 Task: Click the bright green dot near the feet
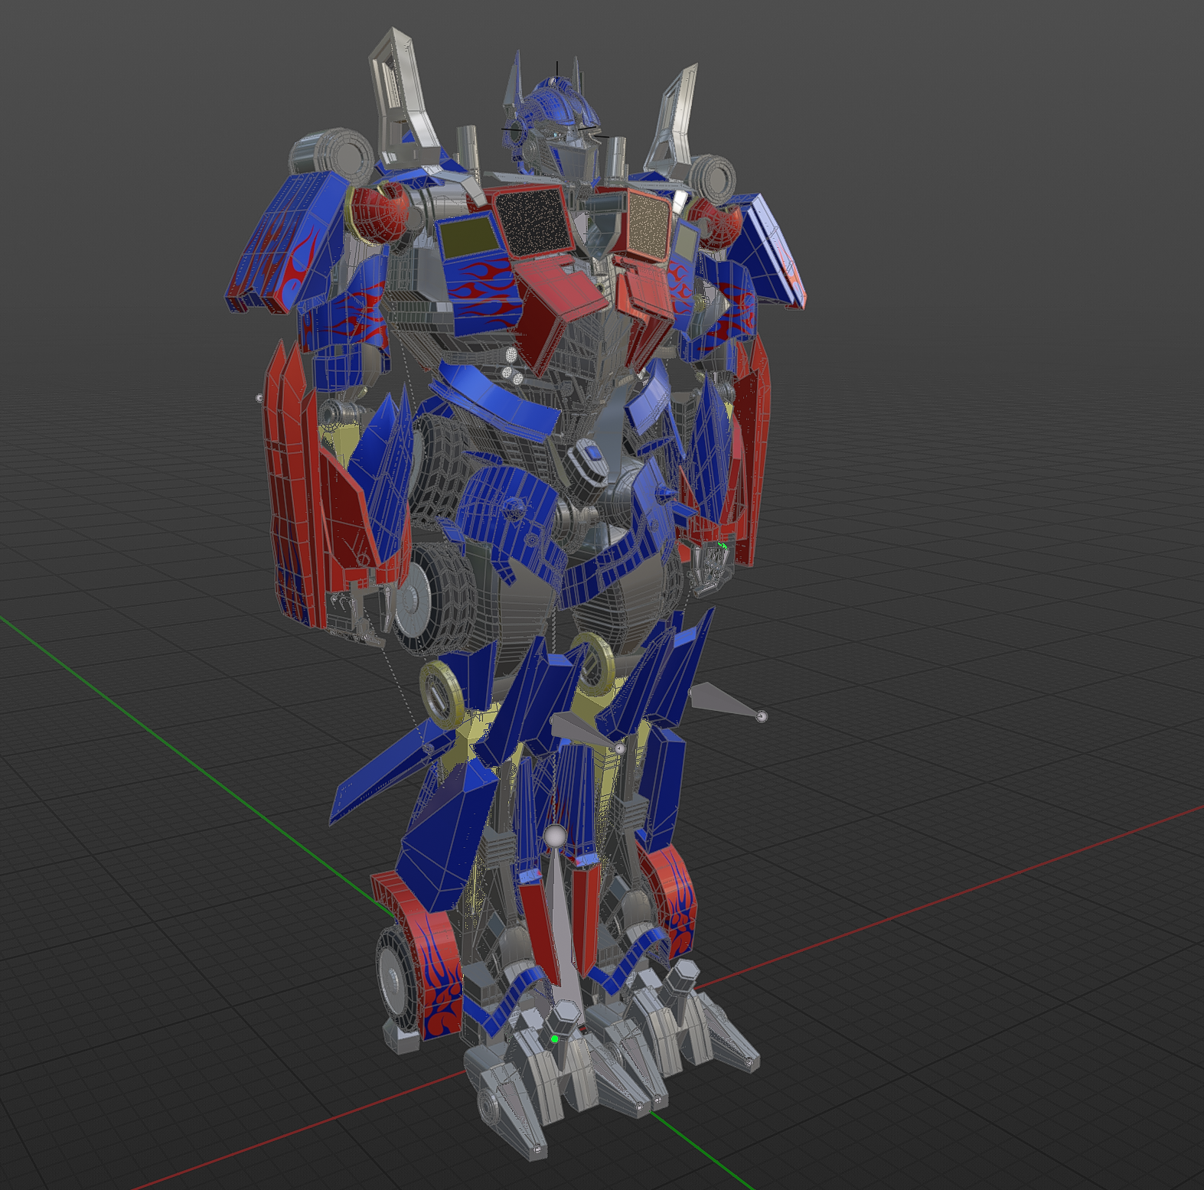click(555, 1039)
